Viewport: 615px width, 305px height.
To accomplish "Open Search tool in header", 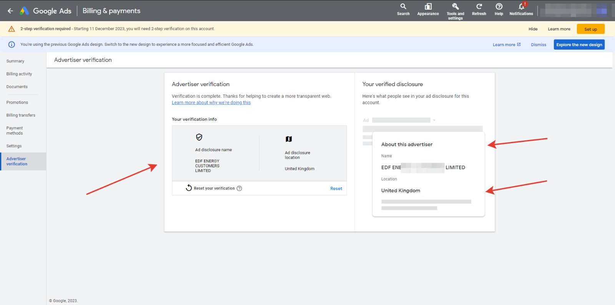I will [403, 10].
